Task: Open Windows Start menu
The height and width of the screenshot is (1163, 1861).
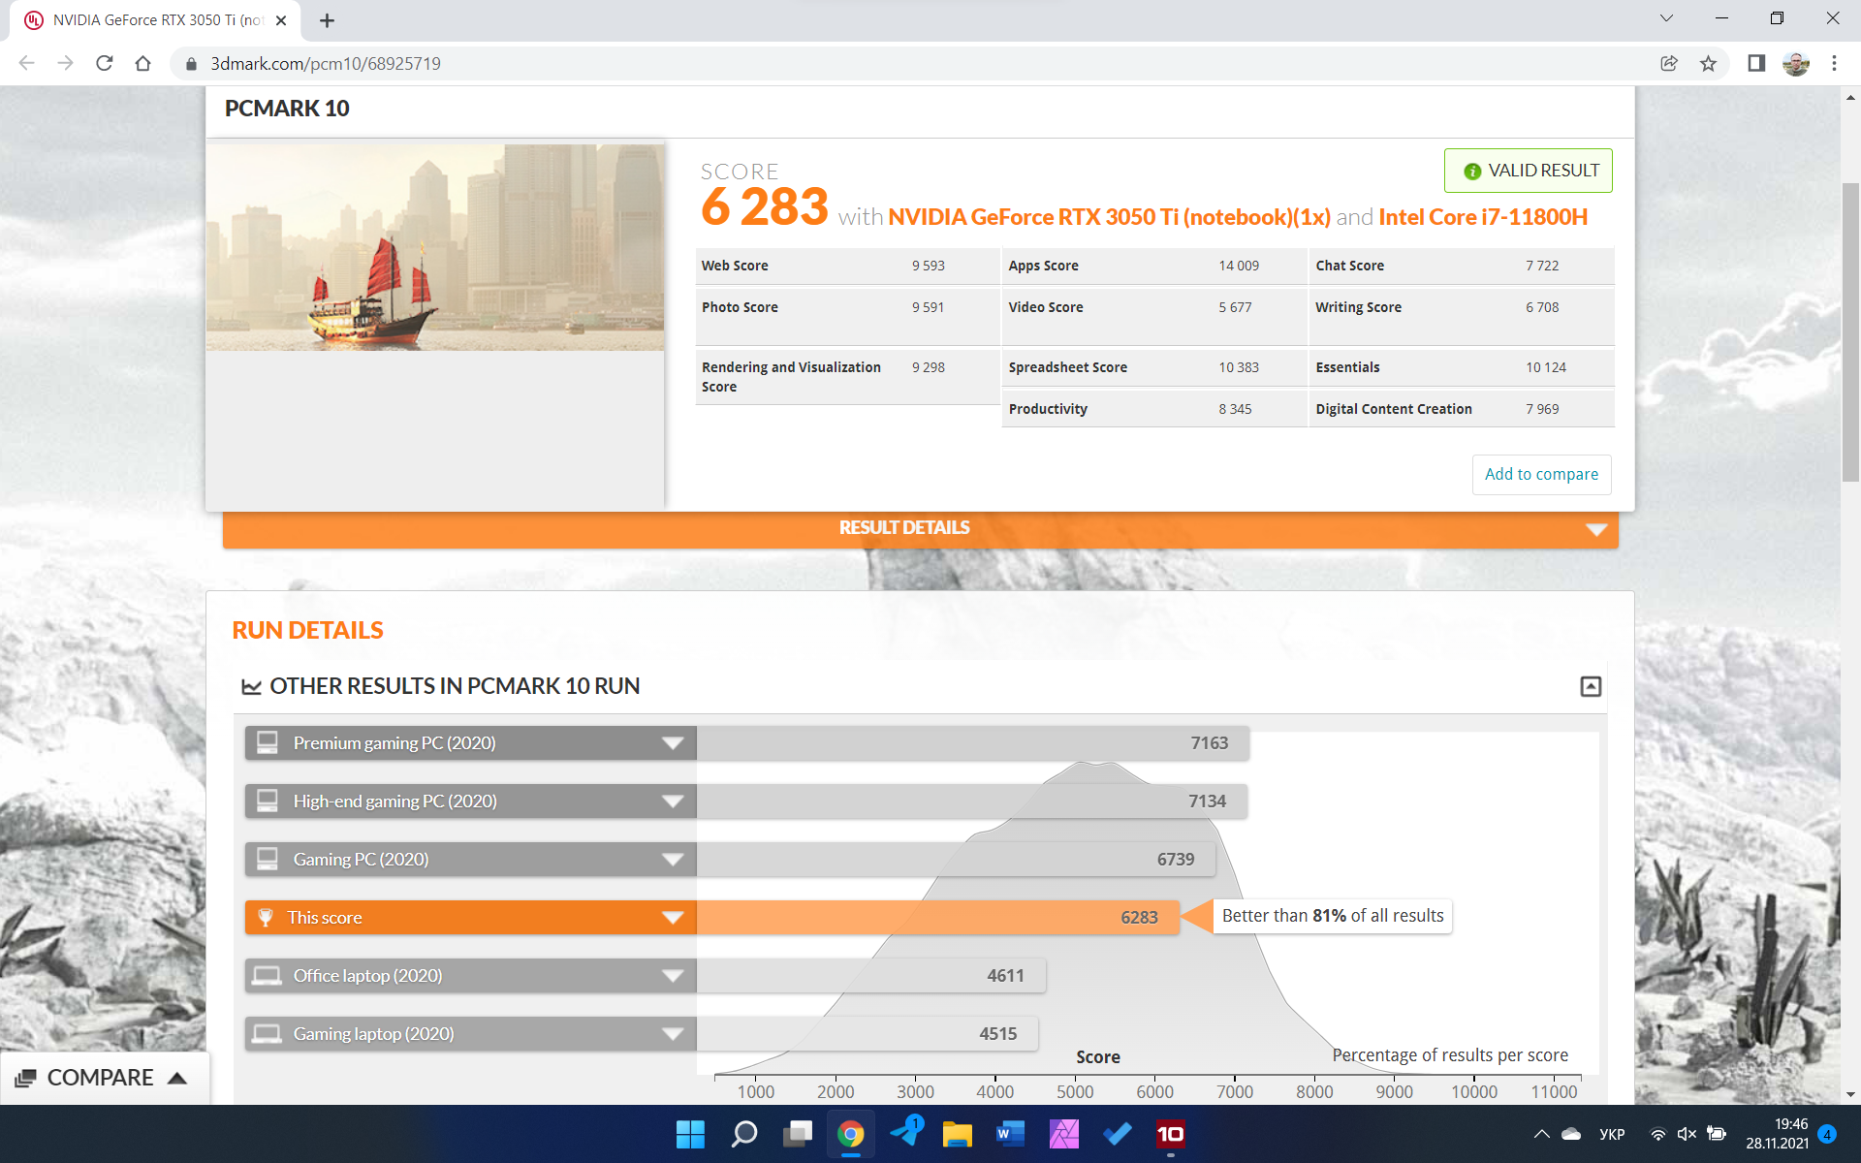Action: click(x=690, y=1134)
